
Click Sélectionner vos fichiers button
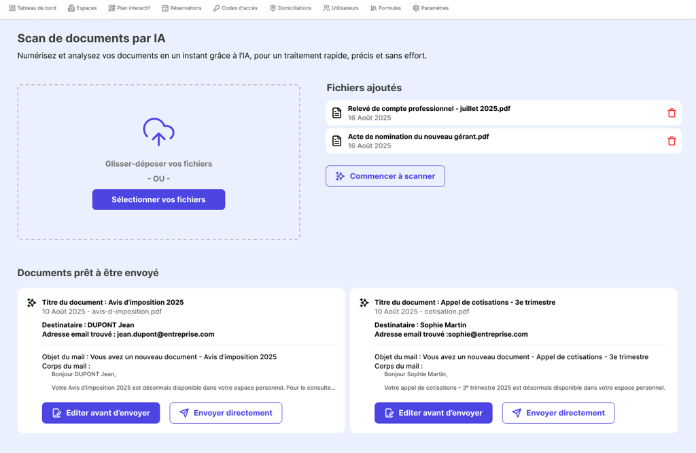click(158, 200)
